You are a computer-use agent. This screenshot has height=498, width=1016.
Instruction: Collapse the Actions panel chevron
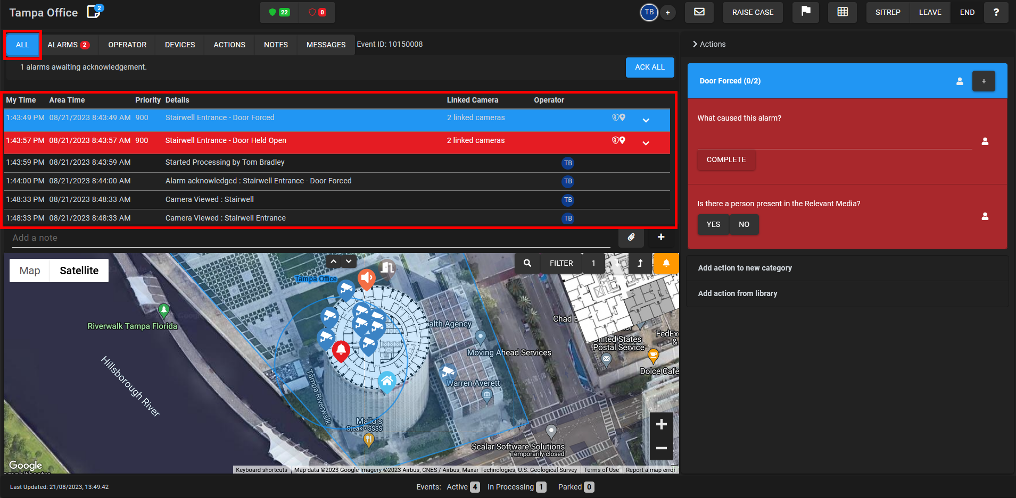[x=695, y=44]
